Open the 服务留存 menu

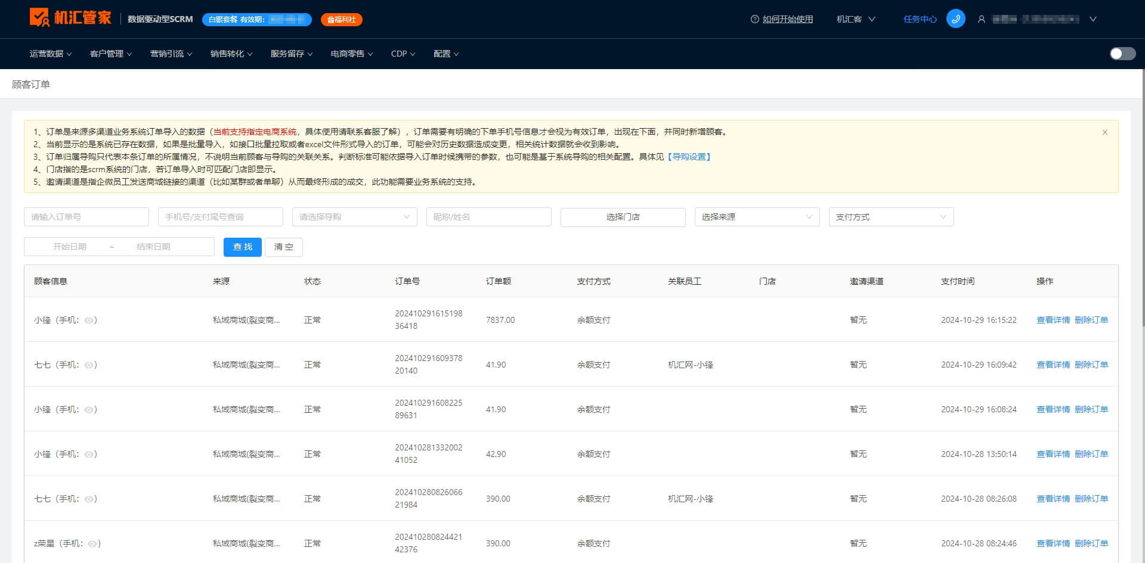292,54
